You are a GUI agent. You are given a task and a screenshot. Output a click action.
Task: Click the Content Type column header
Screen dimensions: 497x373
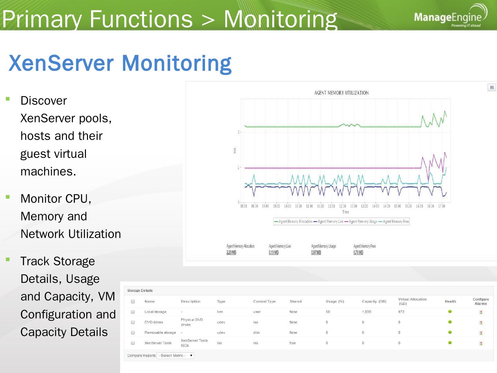(x=264, y=302)
